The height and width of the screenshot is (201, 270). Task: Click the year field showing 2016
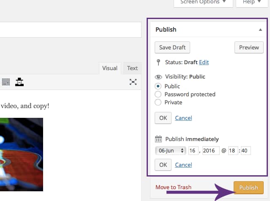point(211,151)
